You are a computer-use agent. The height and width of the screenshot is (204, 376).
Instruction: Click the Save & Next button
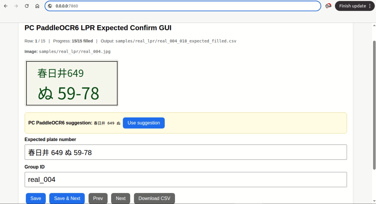tap(67, 198)
